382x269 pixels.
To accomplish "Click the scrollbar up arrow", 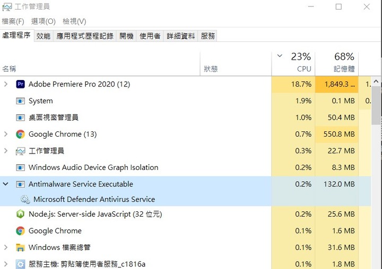I will click(x=376, y=82).
